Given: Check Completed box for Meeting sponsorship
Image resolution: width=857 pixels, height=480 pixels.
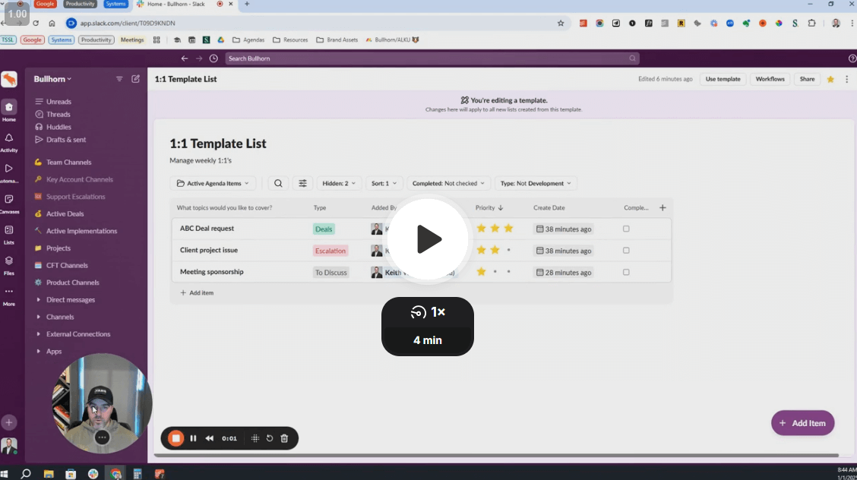Looking at the screenshot, I should click(x=626, y=272).
